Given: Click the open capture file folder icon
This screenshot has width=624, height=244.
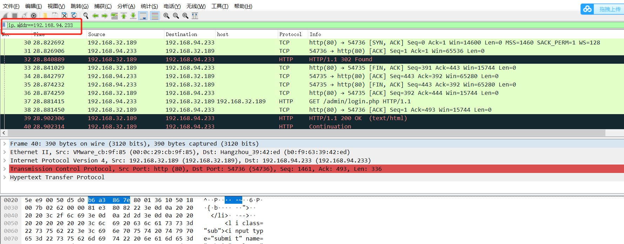Looking at the screenshot, I should tap(45, 16).
